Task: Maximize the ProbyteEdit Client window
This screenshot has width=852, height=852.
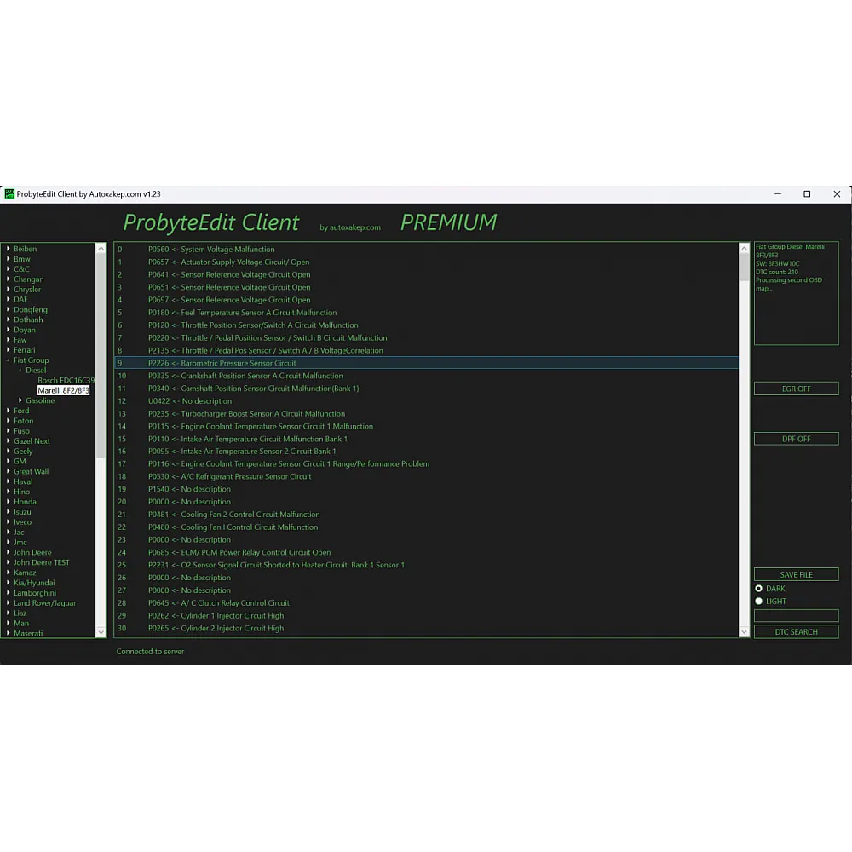Action: point(807,194)
